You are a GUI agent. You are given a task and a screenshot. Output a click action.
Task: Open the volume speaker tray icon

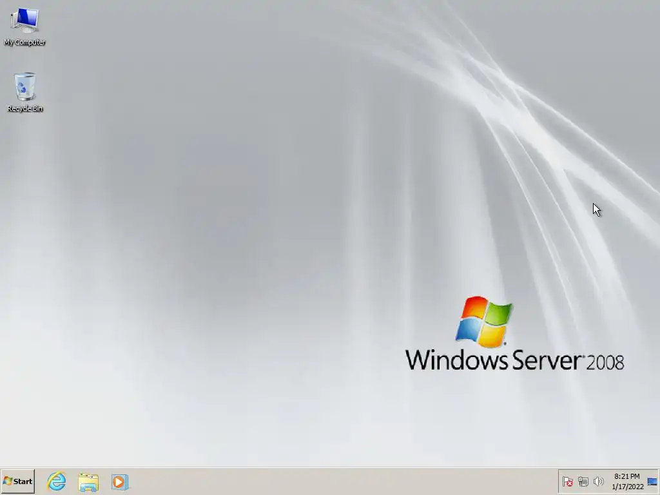[x=598, y=481]
